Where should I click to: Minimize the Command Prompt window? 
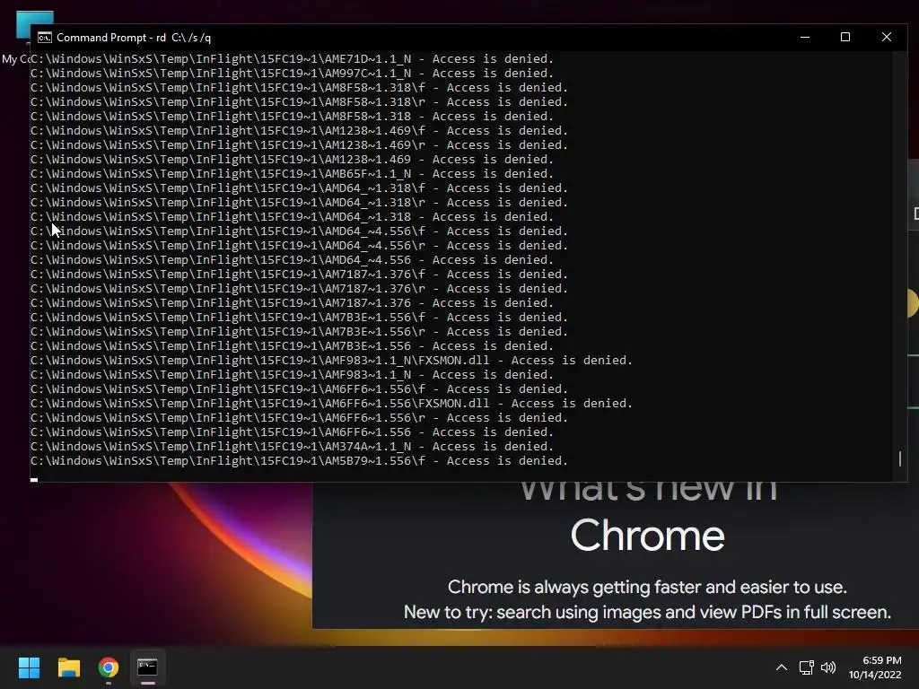point(805,37)
